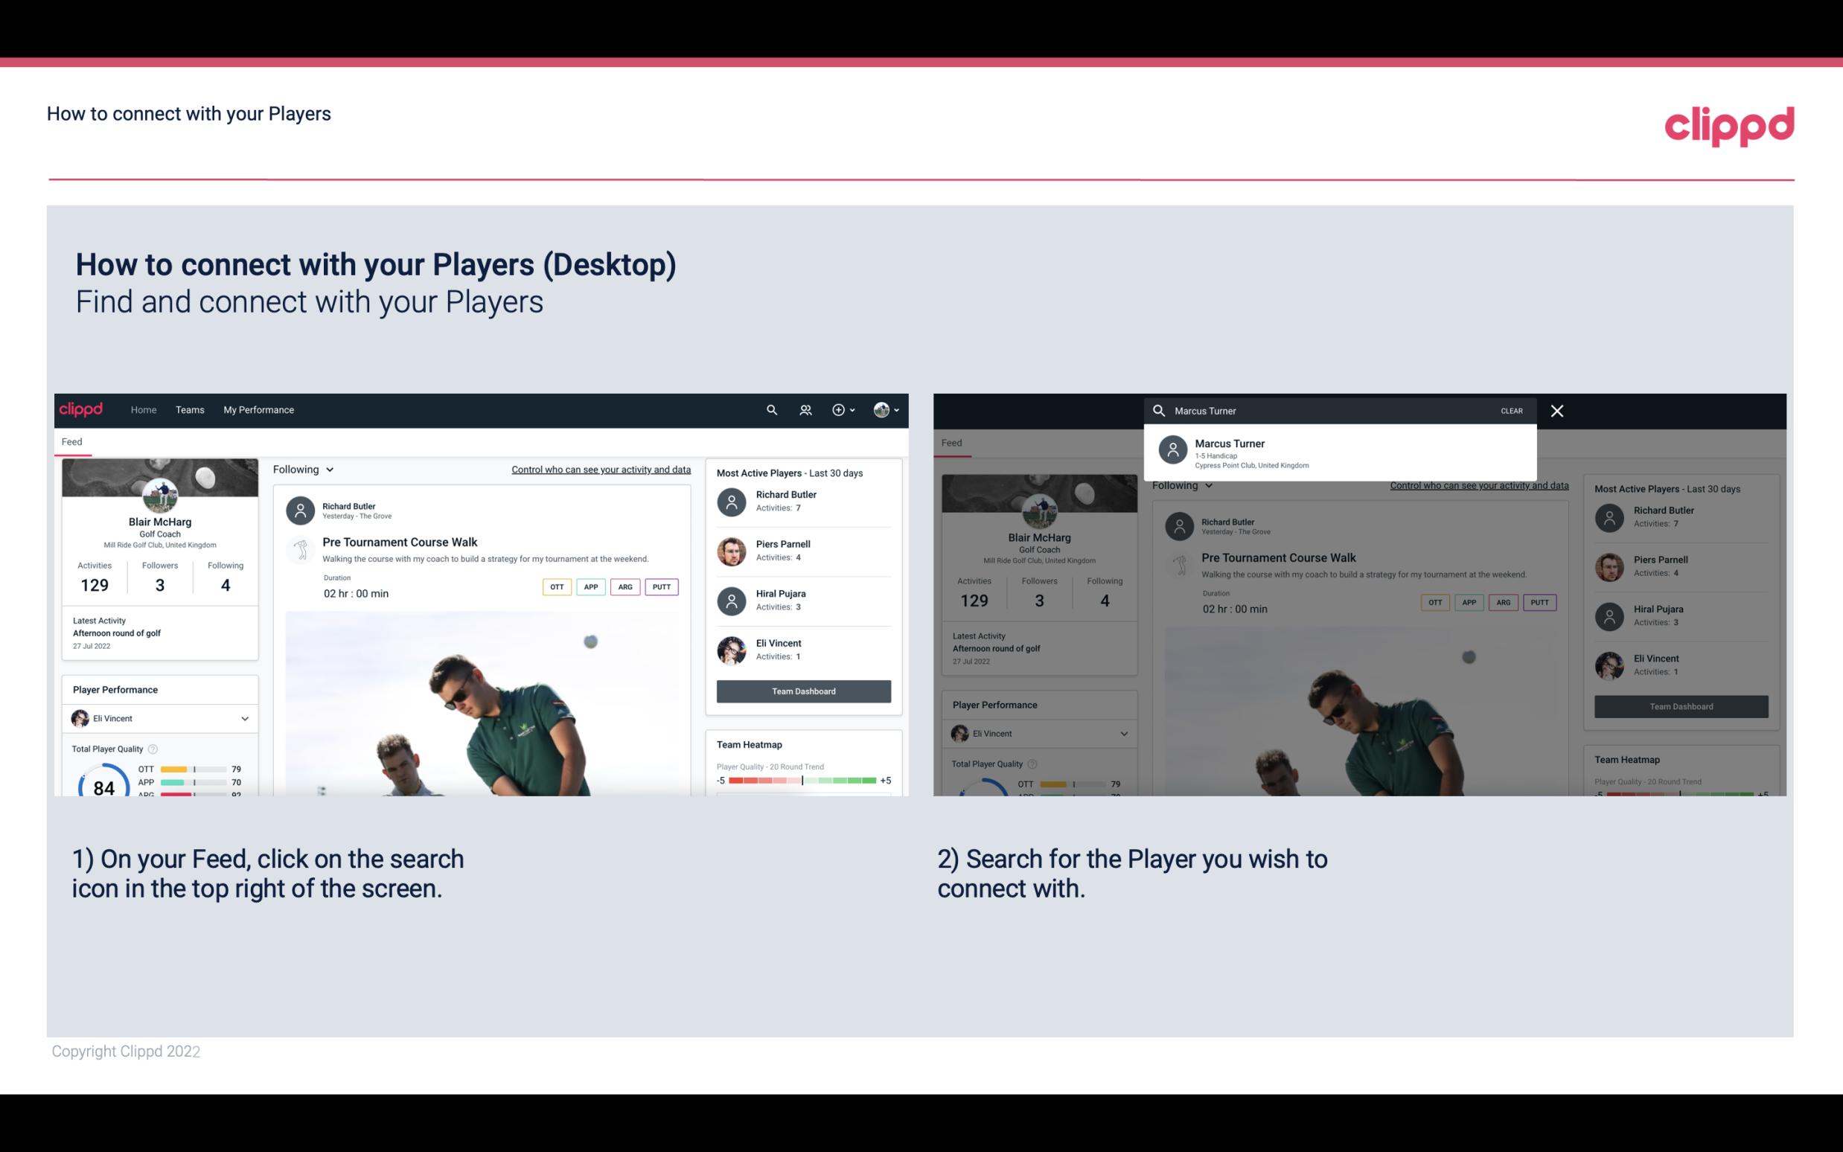The image size is (1843, 1152).
Task: Select the Home tab in navigation
Action: 144,409
